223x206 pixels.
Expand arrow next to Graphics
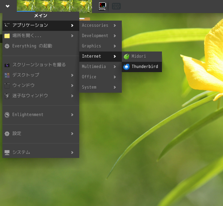pos(115,46)
